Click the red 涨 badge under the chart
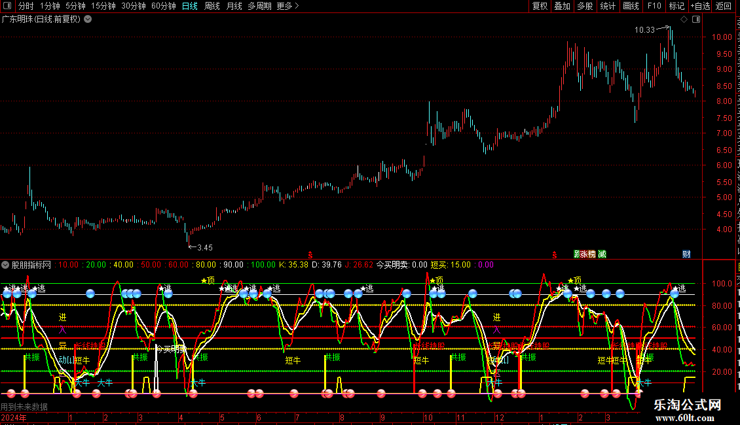This screenshot has height=425, width=740. (584, 254)
